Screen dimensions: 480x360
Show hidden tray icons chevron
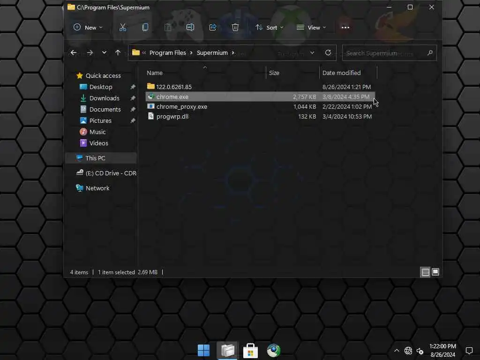point(397,351)
